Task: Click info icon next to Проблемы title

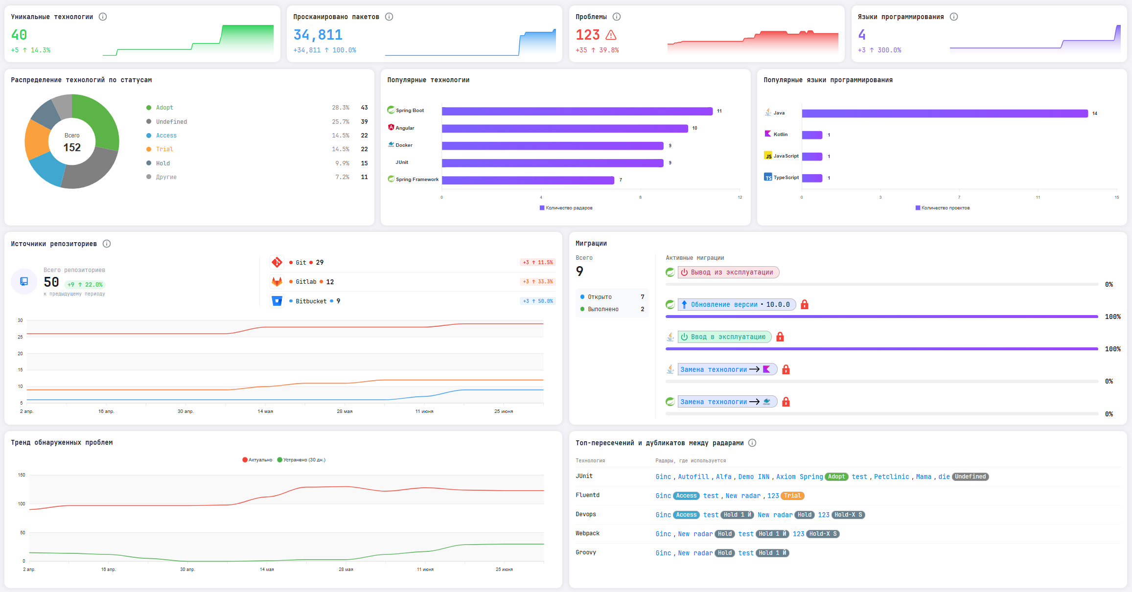Action: point(617,17)
